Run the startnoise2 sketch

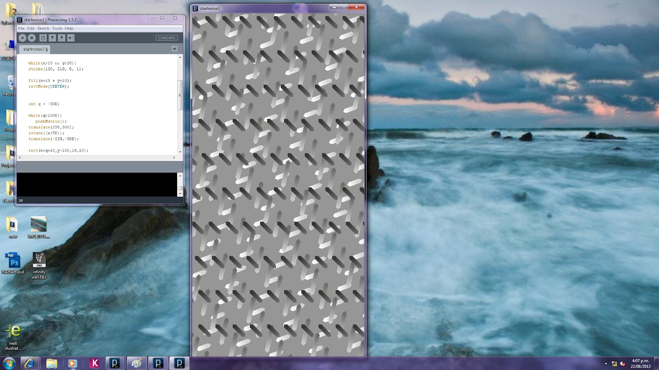pos(23,37)
